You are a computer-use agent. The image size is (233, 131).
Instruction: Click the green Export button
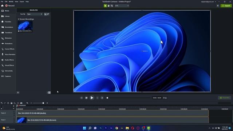tap(226, 6)
